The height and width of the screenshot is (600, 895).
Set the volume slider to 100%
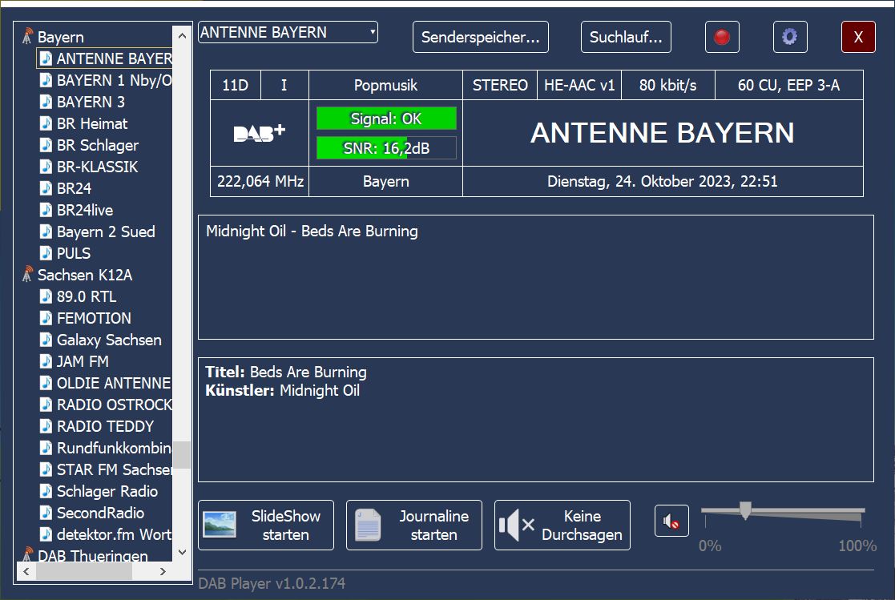(861, 512)
